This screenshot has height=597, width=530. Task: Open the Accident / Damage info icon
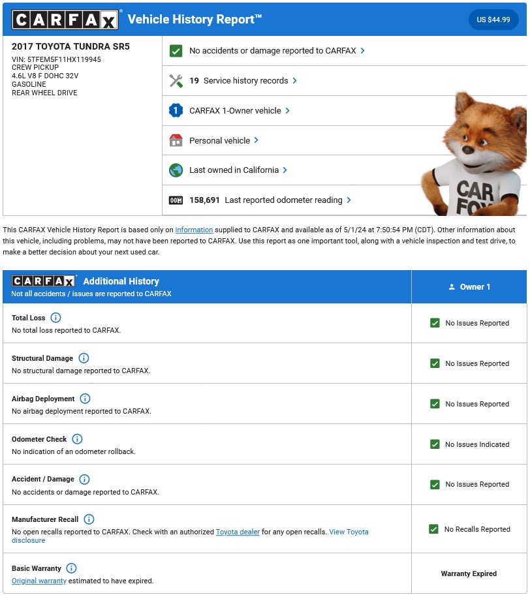click(84, 479)
